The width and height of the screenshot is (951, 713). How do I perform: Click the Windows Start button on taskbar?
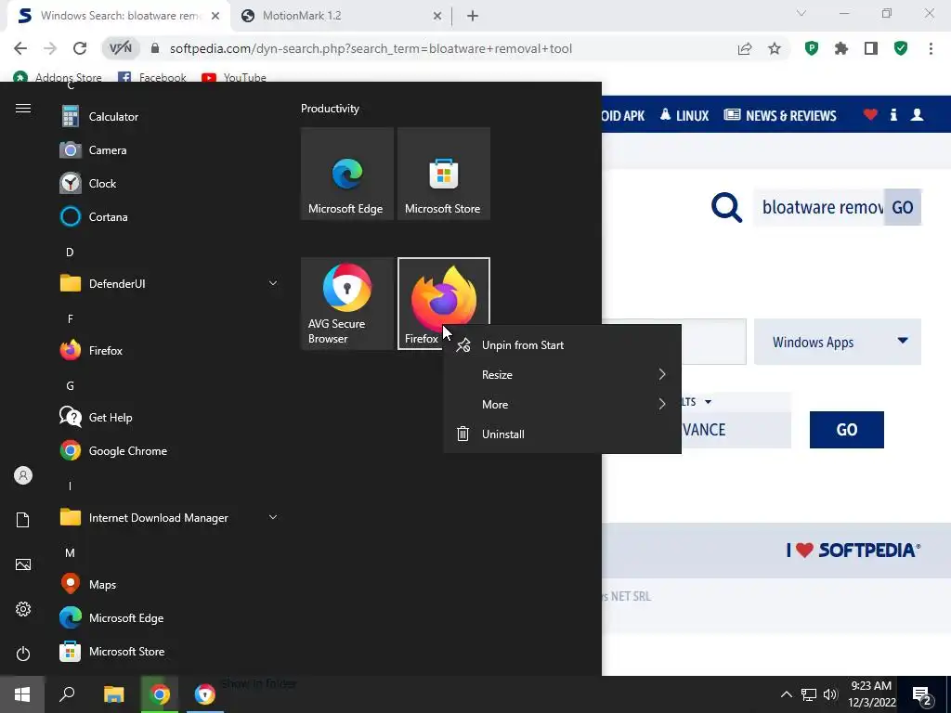(22, 694)
